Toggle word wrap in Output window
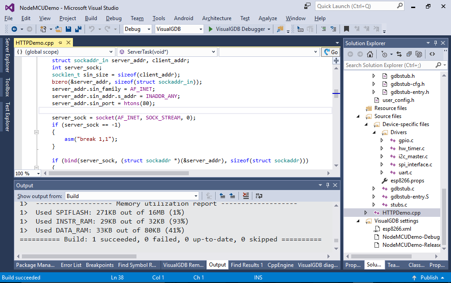The width and height of the screenshot is (451, 283). 259,196
